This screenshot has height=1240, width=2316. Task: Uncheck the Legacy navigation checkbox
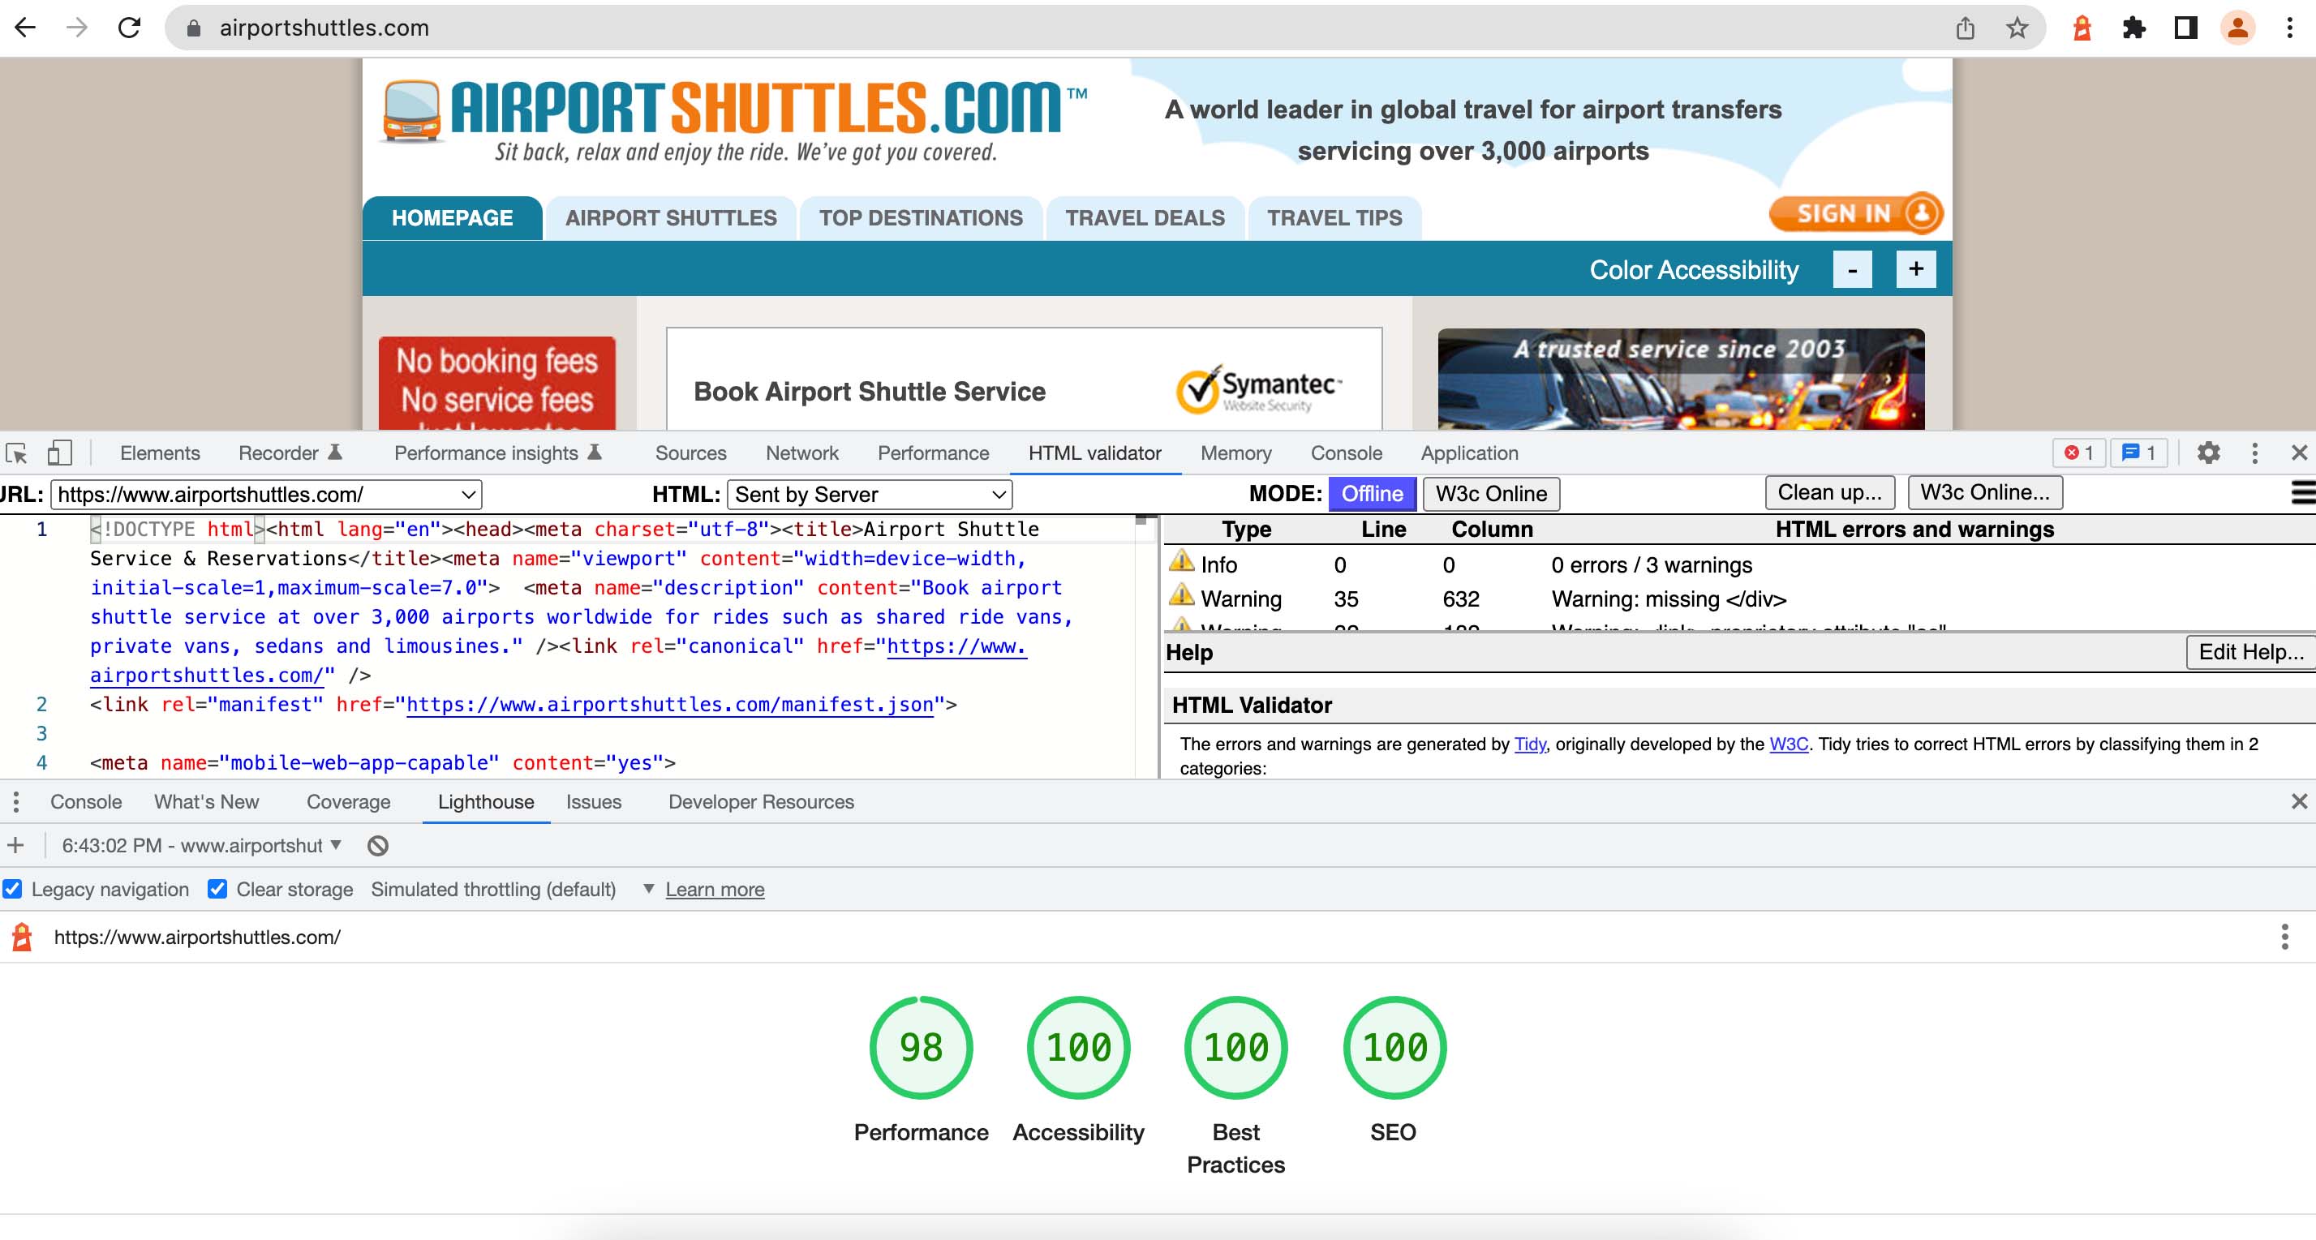click(13, 889)
